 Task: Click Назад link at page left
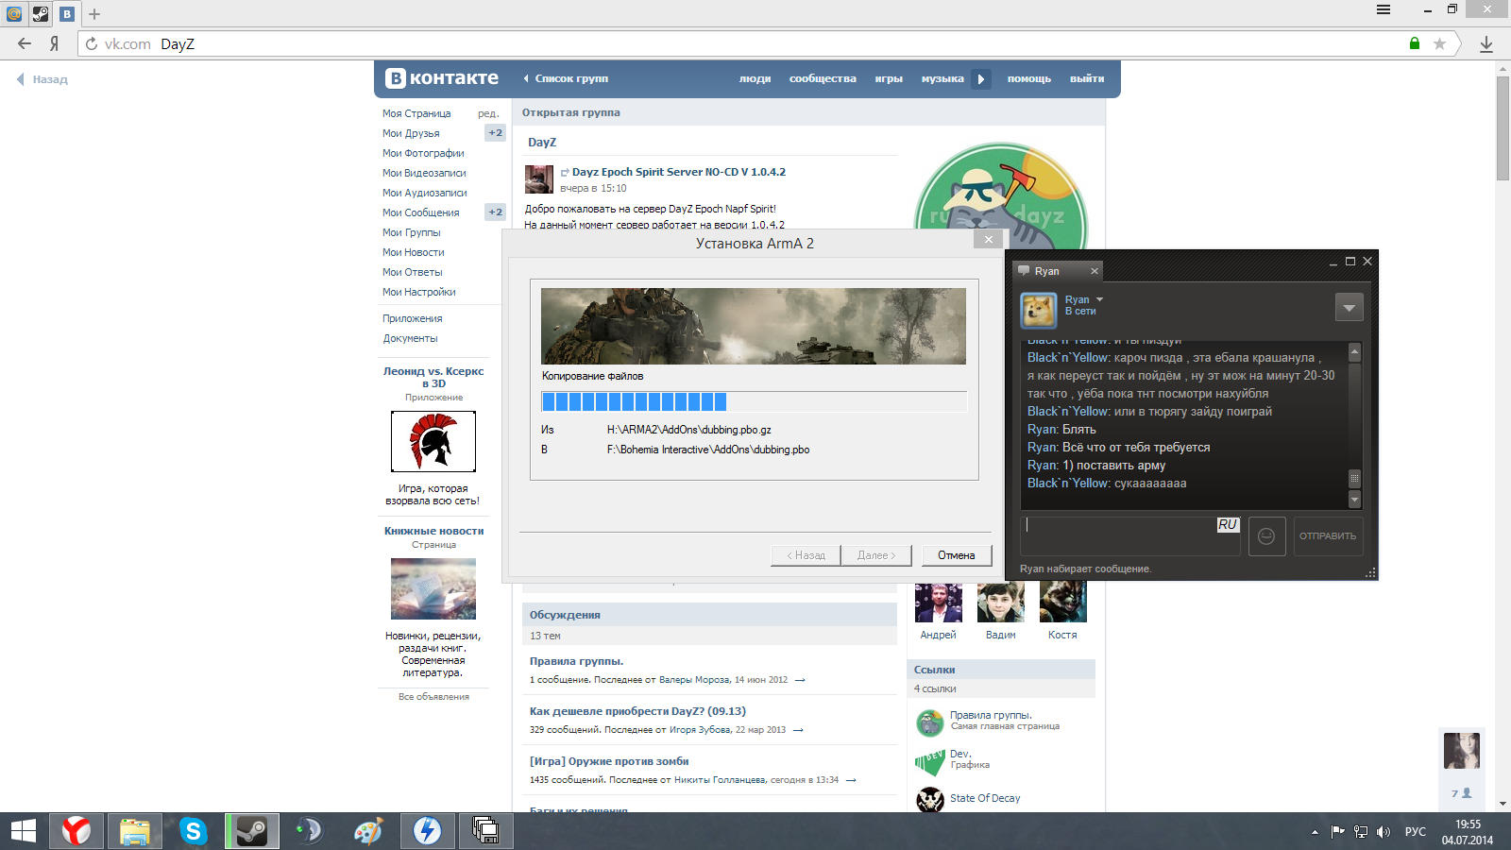tap(42, 79)
